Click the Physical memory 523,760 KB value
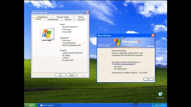Image resolution: width=191 pixels, height=107 pixels. pos(143,73)
